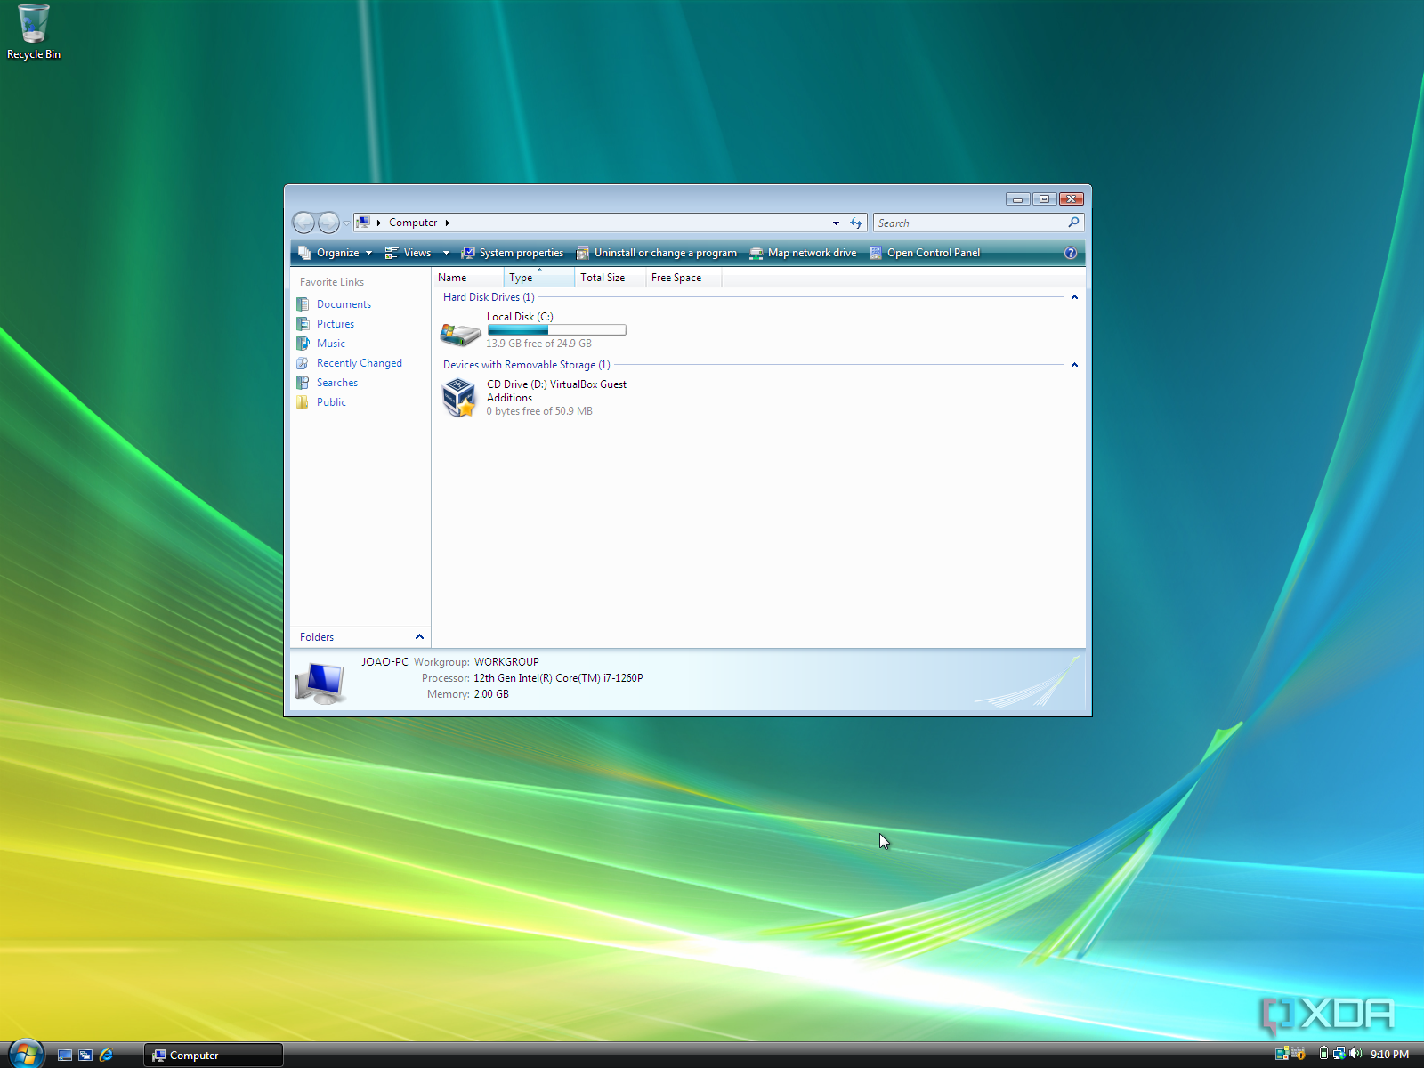Click the Forward navigation arrow button
This screenshot has height=1068, width=1424.
pos(328,222)
